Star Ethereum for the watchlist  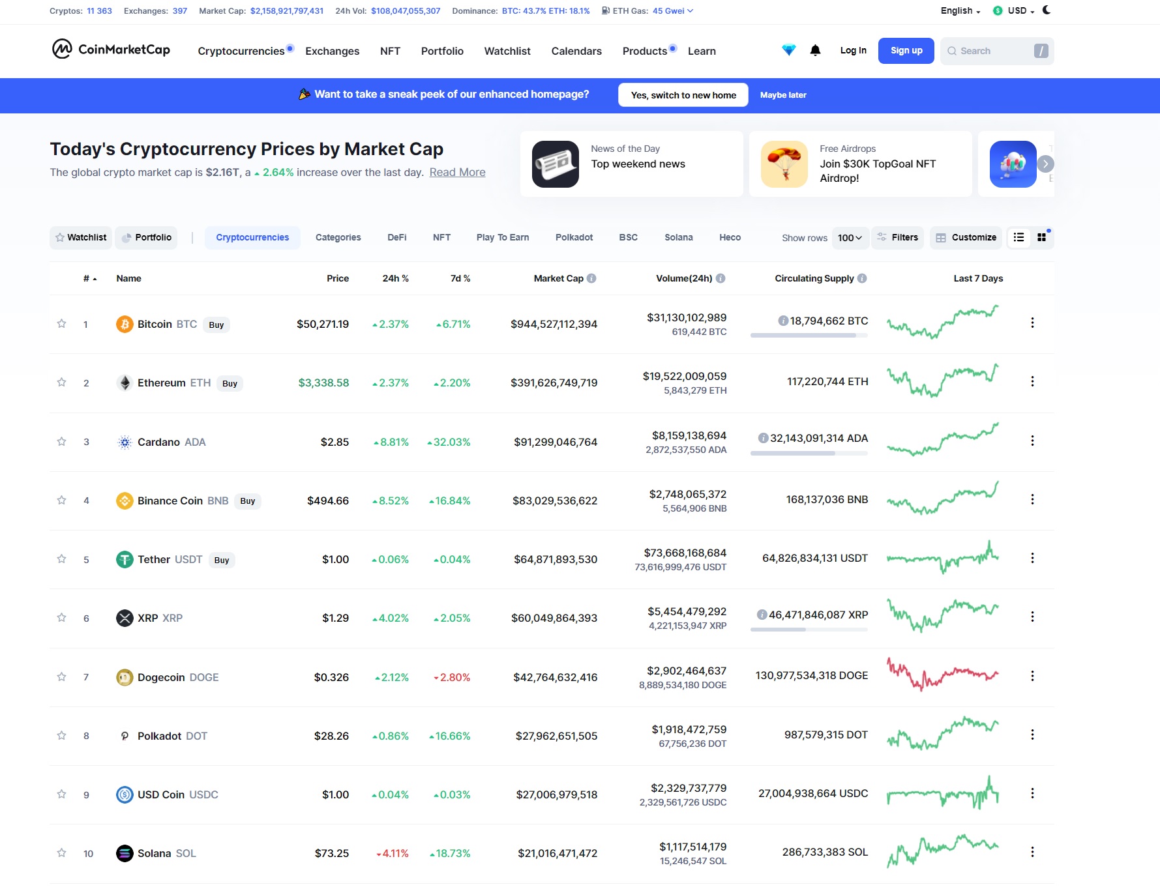point(61,383)
